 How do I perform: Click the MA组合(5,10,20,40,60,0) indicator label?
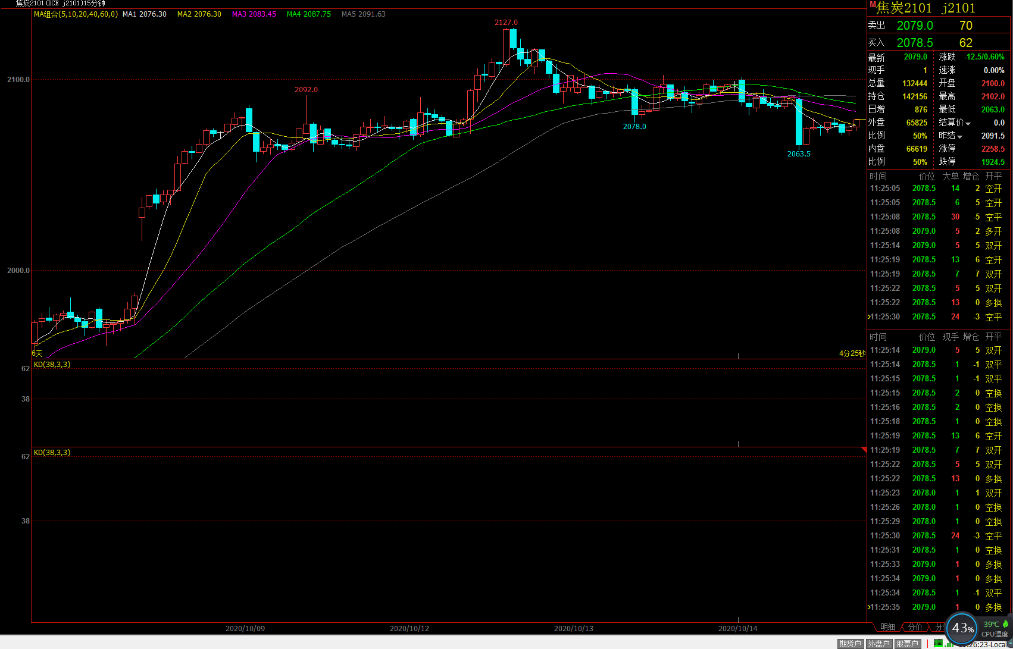coord(76,14)
